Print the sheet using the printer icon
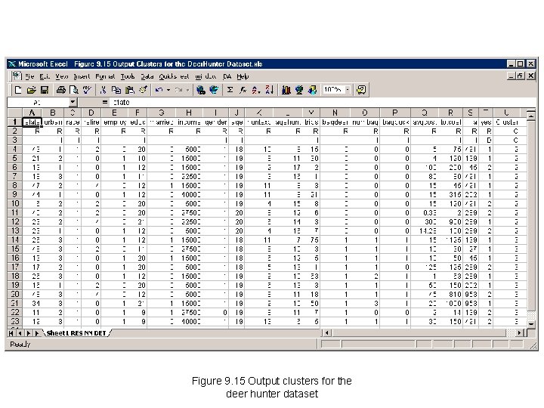The width and height of the screenshot is (544, 408). click(60, 90)
